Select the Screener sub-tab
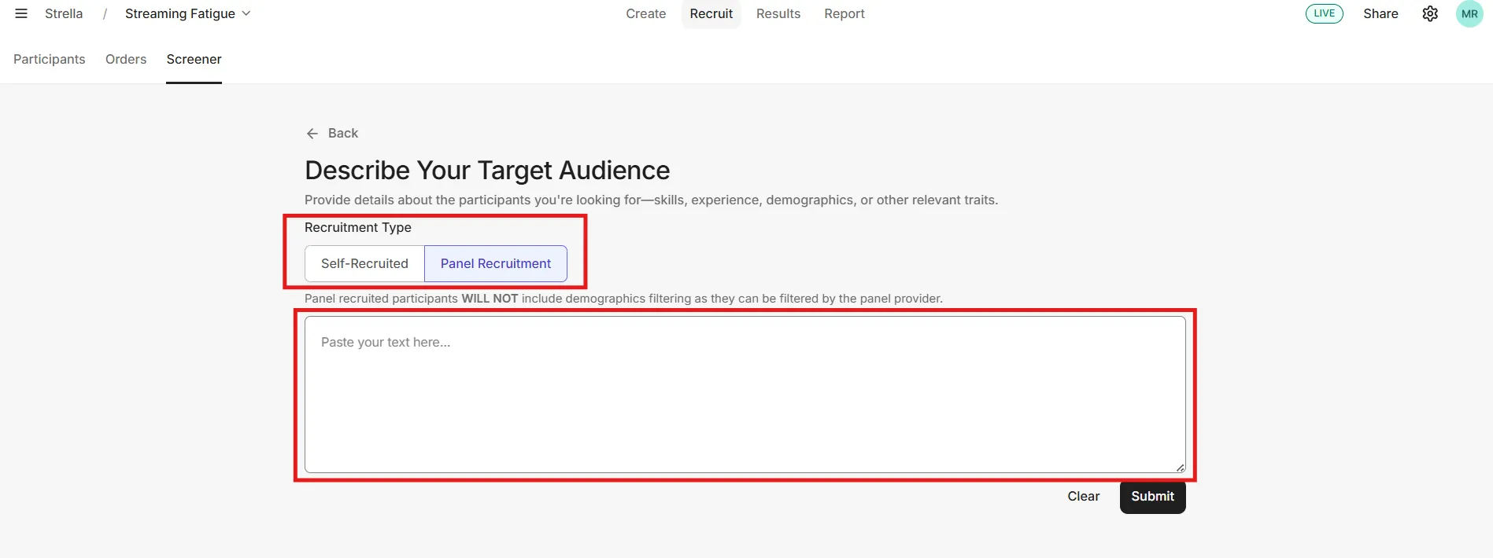 pos(194,59)
